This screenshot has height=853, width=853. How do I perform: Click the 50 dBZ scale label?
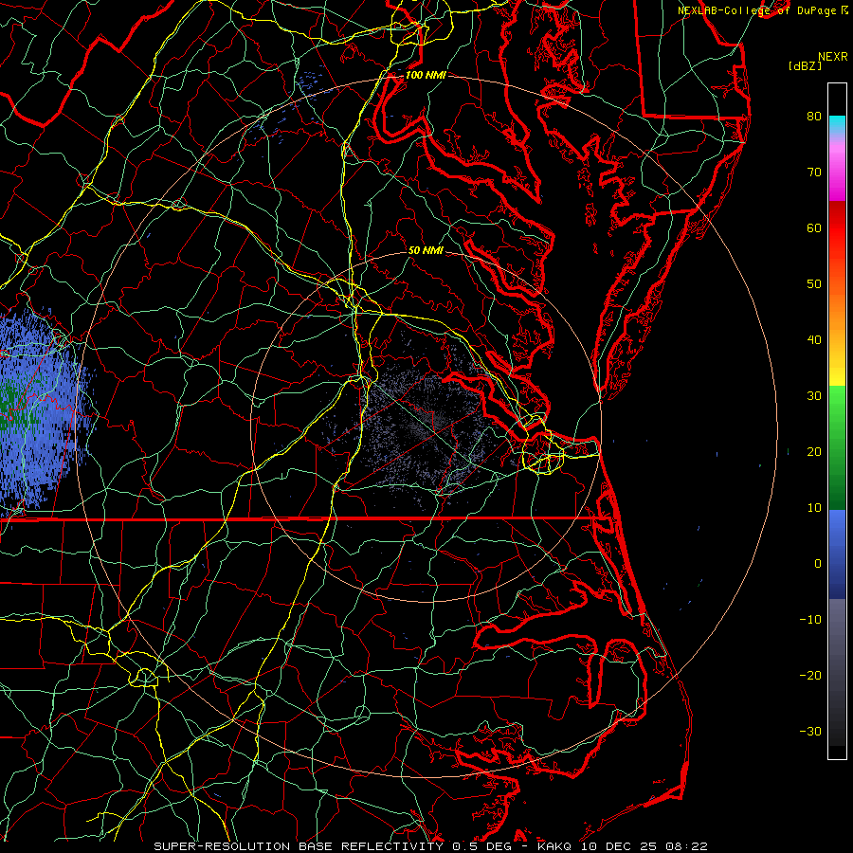[x=814, y=284]
